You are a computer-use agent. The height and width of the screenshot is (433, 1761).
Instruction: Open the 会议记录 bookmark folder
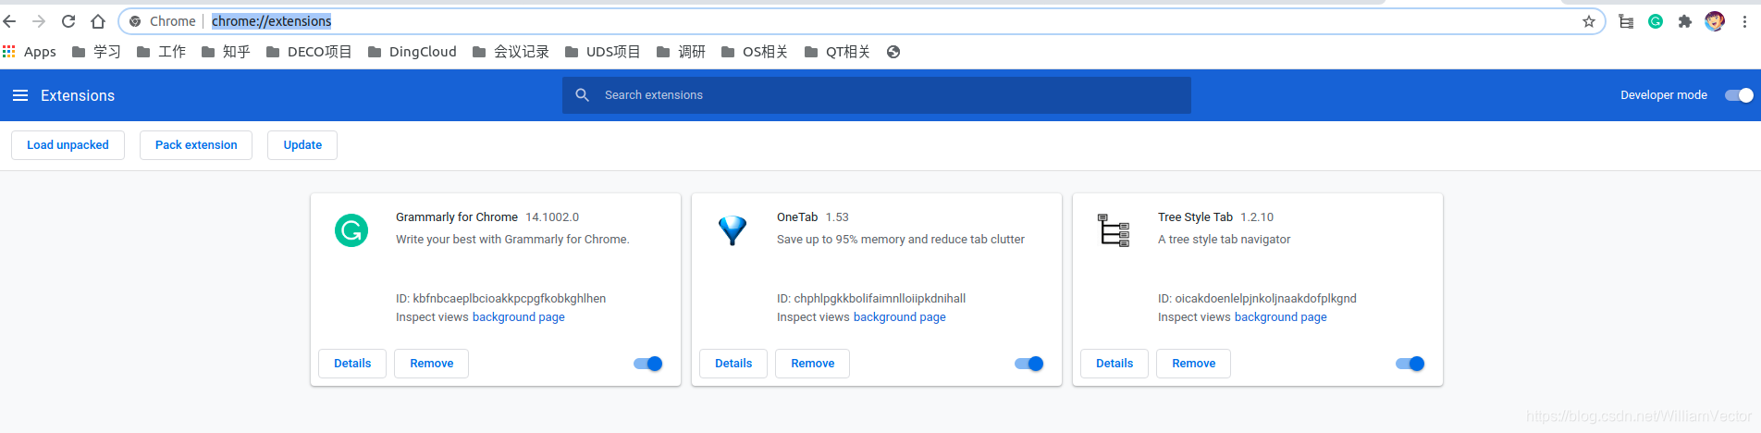click(511, 52)
